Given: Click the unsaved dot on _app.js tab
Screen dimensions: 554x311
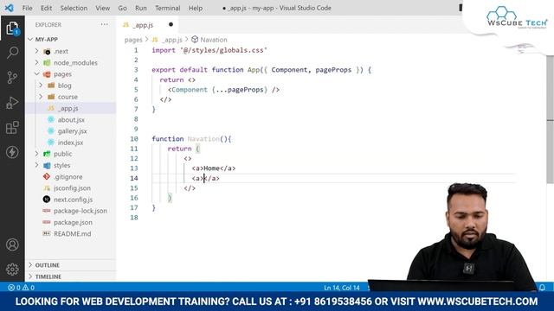Looking at the screenshot, I should (171, 24).
